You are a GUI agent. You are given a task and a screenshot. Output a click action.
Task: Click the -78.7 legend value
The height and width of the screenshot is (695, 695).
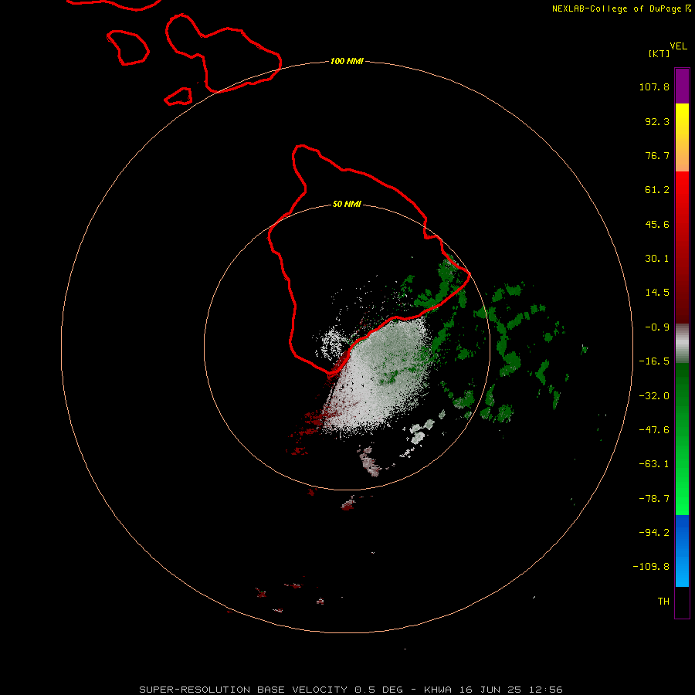pyautogui.click(x=654, y=499)
